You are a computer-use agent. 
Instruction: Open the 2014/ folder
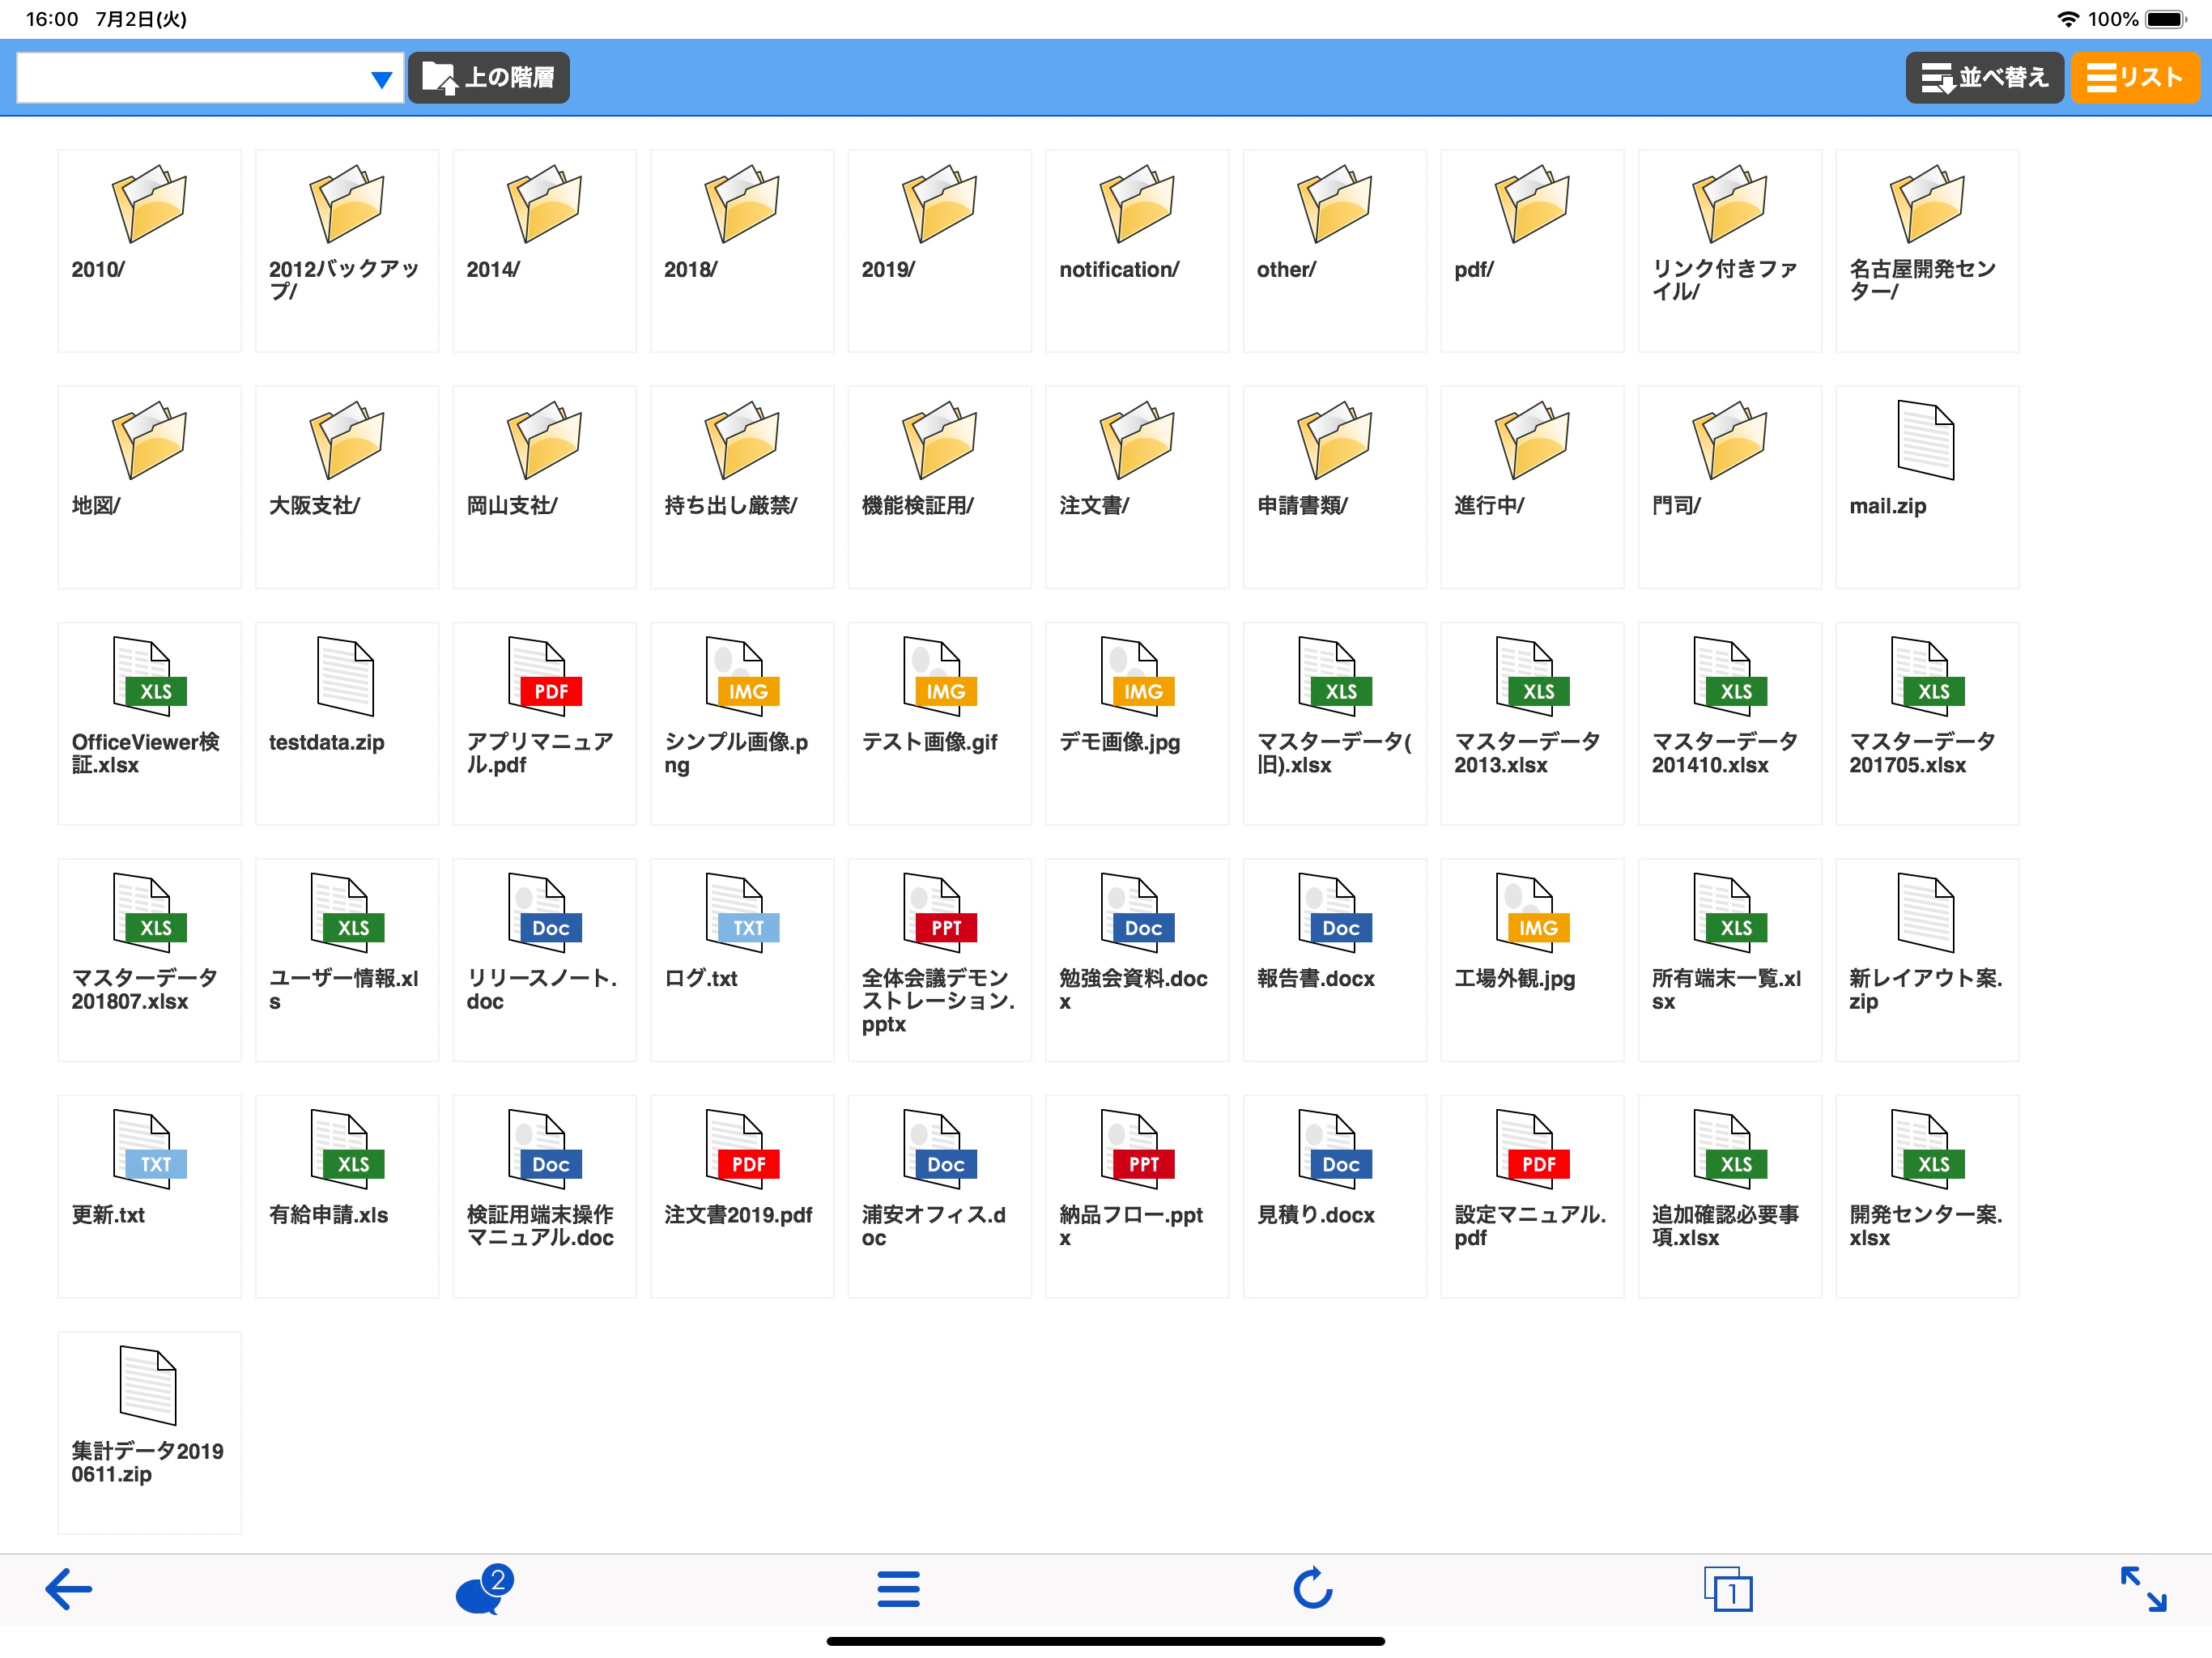pyautogui.click(x=544, y=251)
